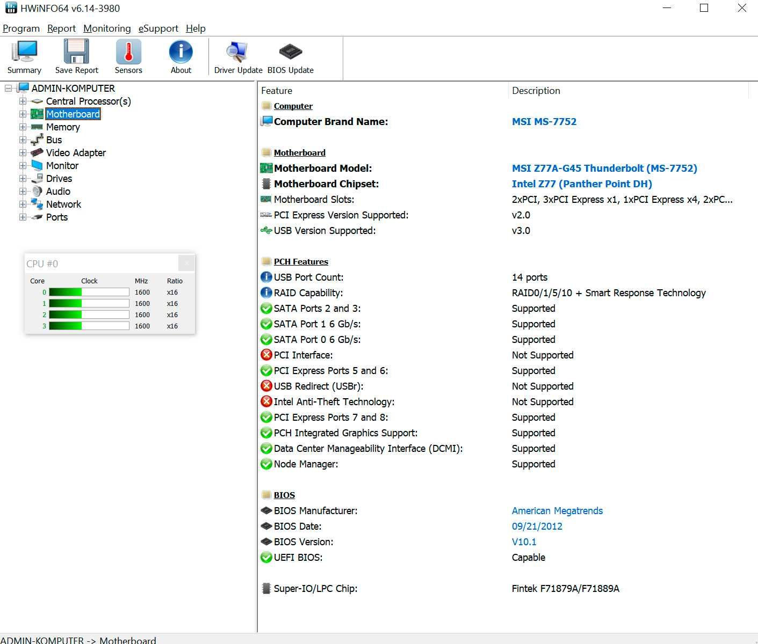Expand the Drives tree node
This screenshot has width=758, height=644.
tap(23, 178)
